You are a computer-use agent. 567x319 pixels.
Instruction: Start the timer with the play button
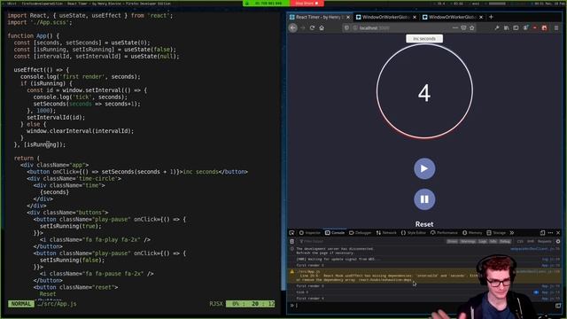pyautogui.click(x=424, y=168)
